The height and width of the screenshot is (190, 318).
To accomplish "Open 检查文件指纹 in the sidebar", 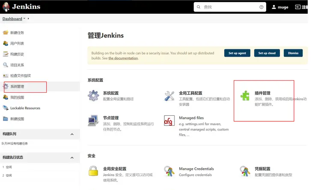I will coord(21,75).
